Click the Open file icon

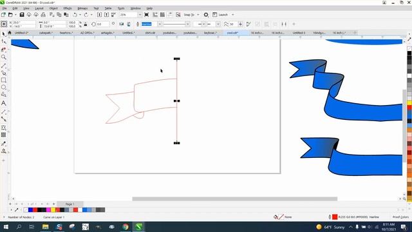[10, 15]
